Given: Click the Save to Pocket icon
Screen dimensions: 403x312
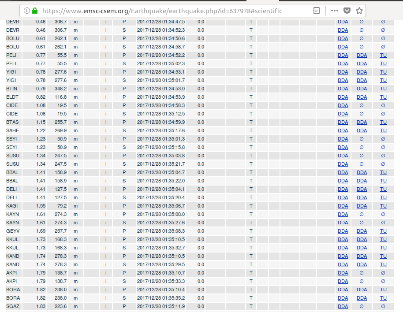Looking at the screenshot, I should [347, 11].
